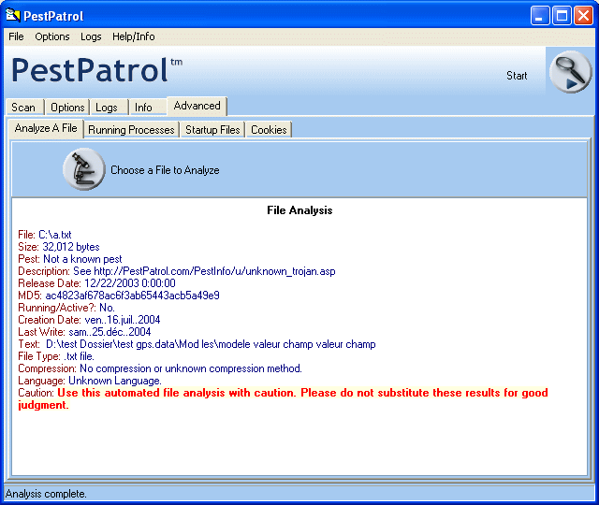Click the Running/Active?: No. line
Viewport: 599px width, 505px height.
(66, 308)
